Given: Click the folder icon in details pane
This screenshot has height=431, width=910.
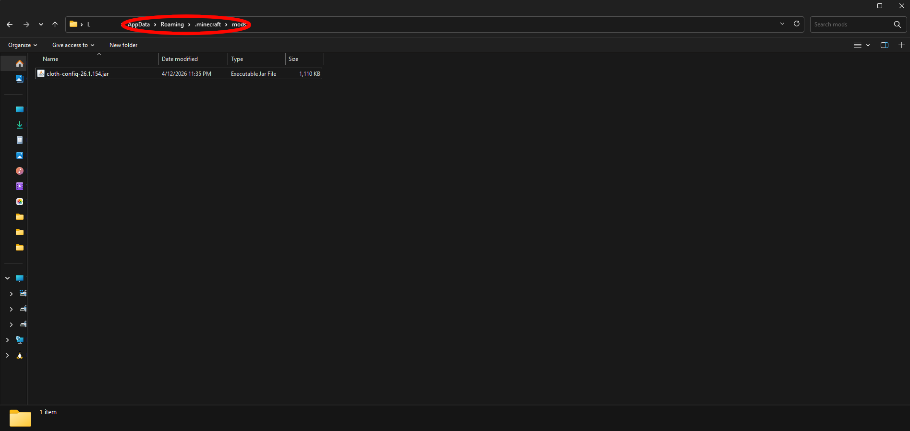Looking at the screenshot, I should pyautogui.click(x=20, y=418).
